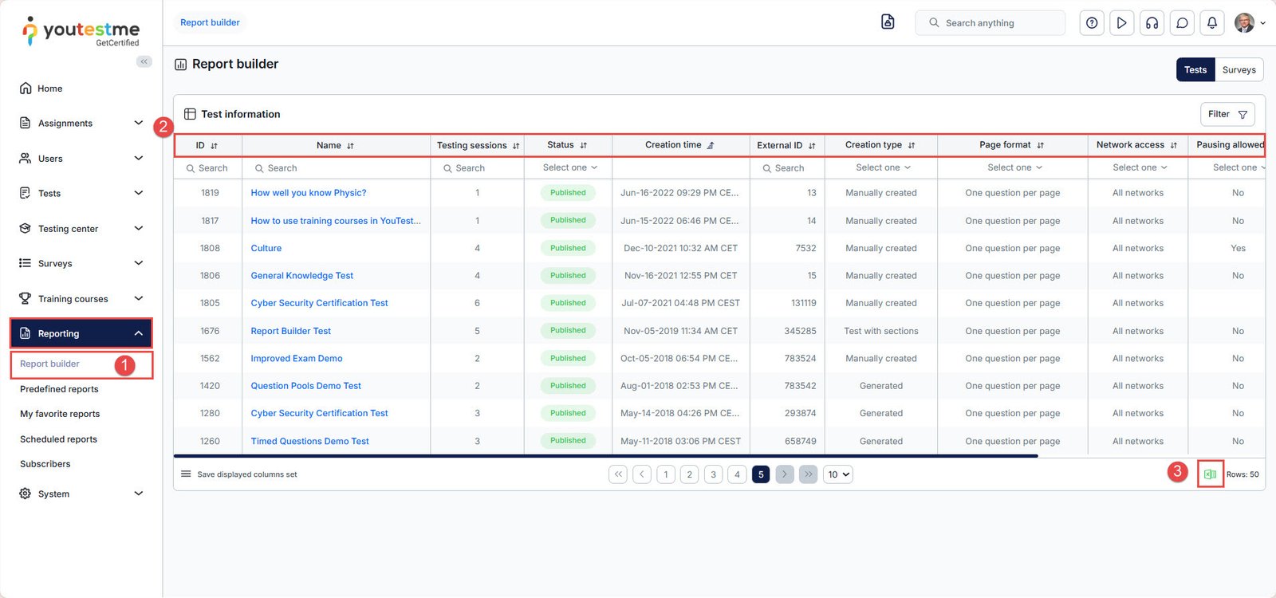1276x598 pixels.
Task: Toggle sort on Testing sessions column
Action: point(516,146)
